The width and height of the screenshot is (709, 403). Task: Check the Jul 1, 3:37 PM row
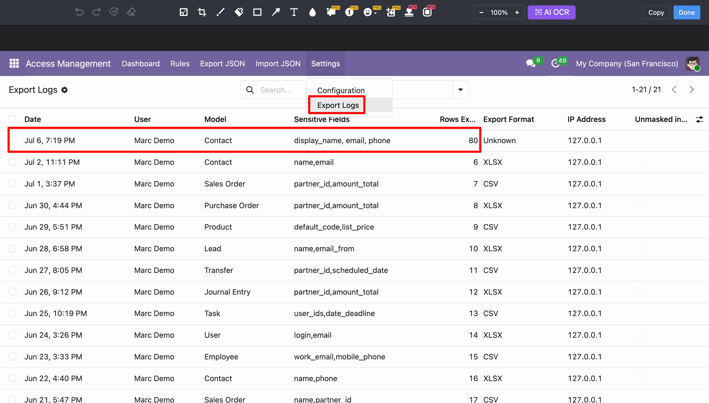[x=13, y=184]
